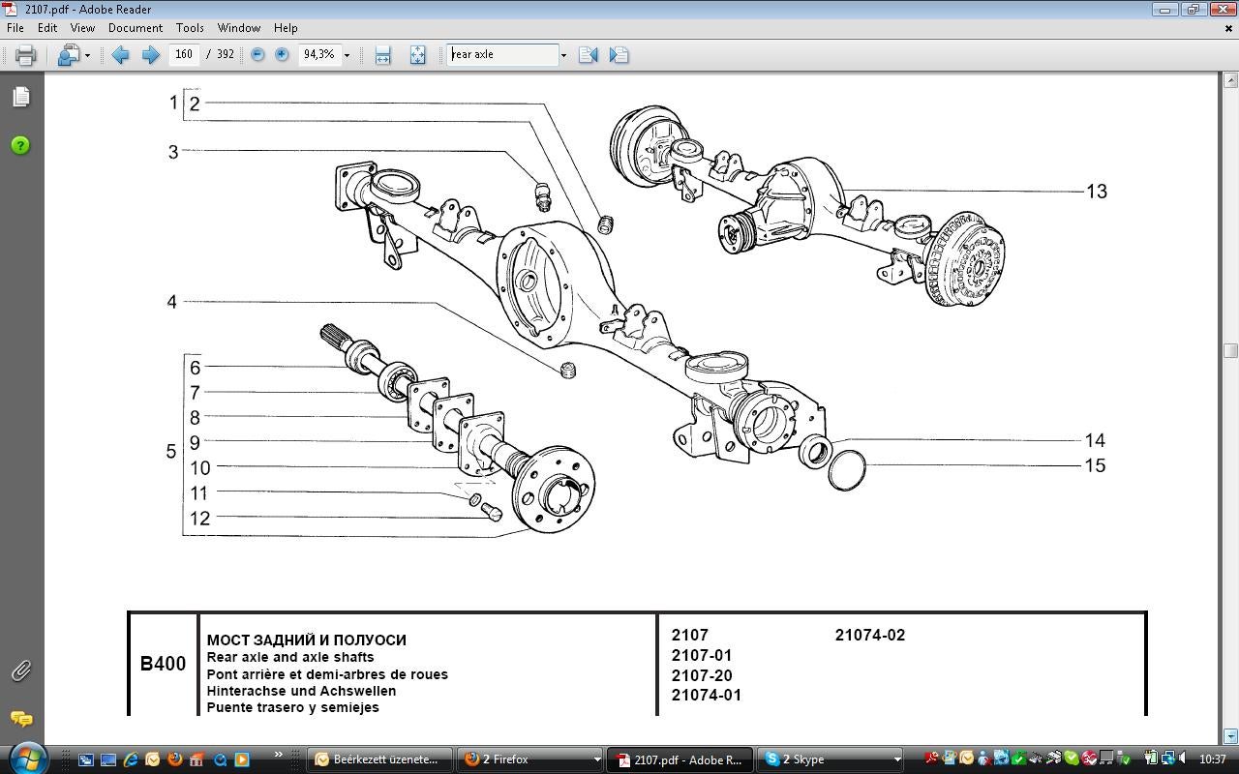Screen dimensions: 1239x774
Task: Click the model code 2107-20
Action: tap(702, 676)
